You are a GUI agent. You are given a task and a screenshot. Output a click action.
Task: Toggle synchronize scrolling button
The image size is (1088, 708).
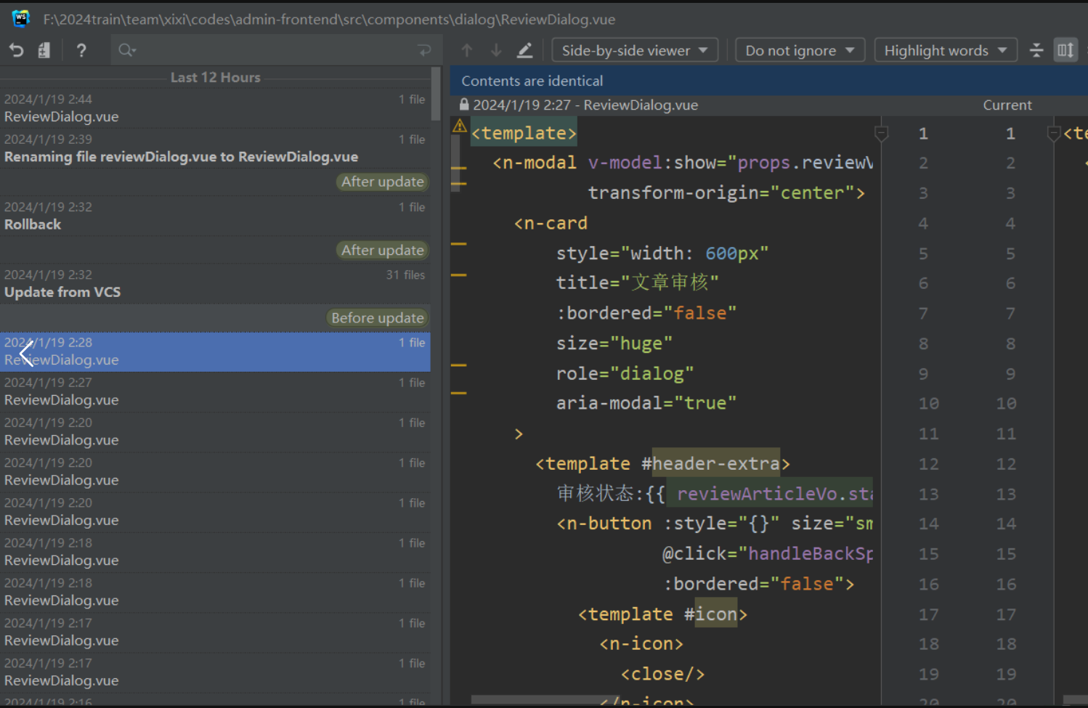click(1065, 50)
